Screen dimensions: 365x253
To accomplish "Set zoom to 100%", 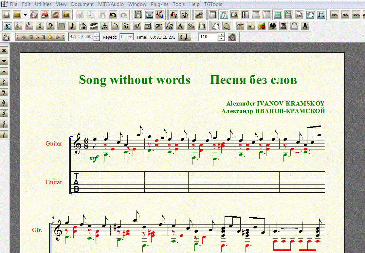I will (356, 15).
